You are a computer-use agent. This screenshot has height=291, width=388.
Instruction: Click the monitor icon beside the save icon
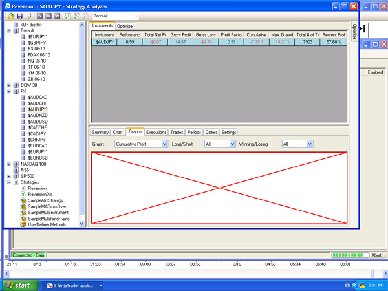point(28,16)
